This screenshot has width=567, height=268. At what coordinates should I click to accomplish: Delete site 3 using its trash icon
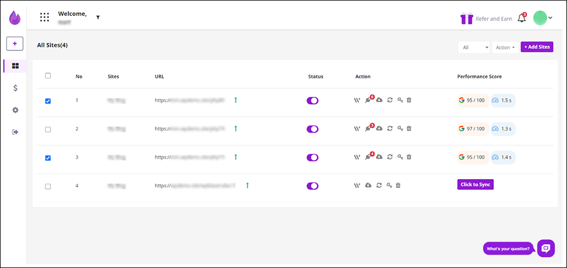(409, 157)
